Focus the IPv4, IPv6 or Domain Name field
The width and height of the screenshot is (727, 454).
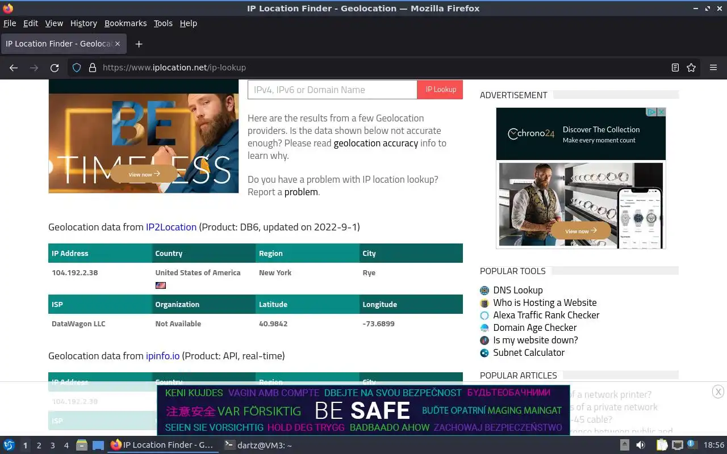tap(332, 90)
